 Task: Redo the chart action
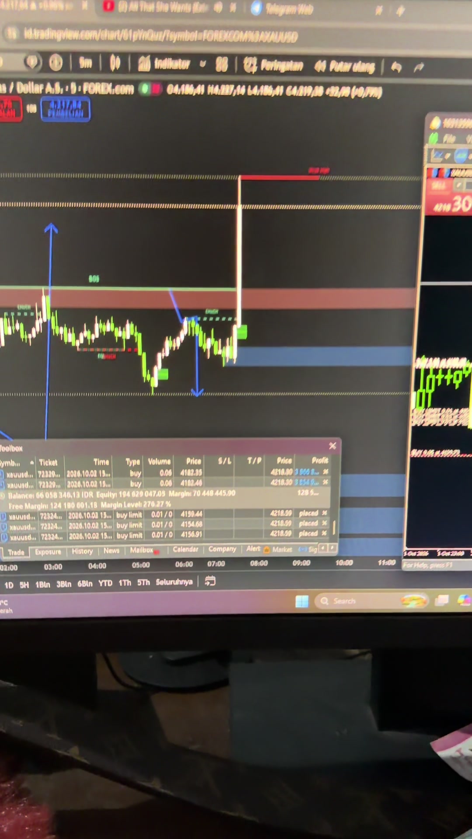click(419, 67)
